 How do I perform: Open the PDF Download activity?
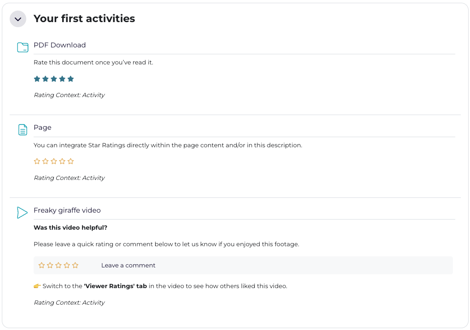[x=59, y=45]
